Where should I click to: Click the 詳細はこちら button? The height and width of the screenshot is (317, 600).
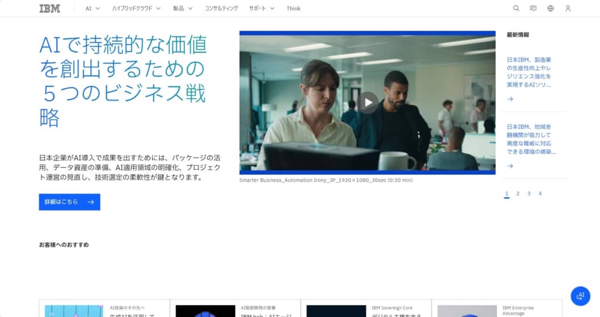click(x=69, y=202)
